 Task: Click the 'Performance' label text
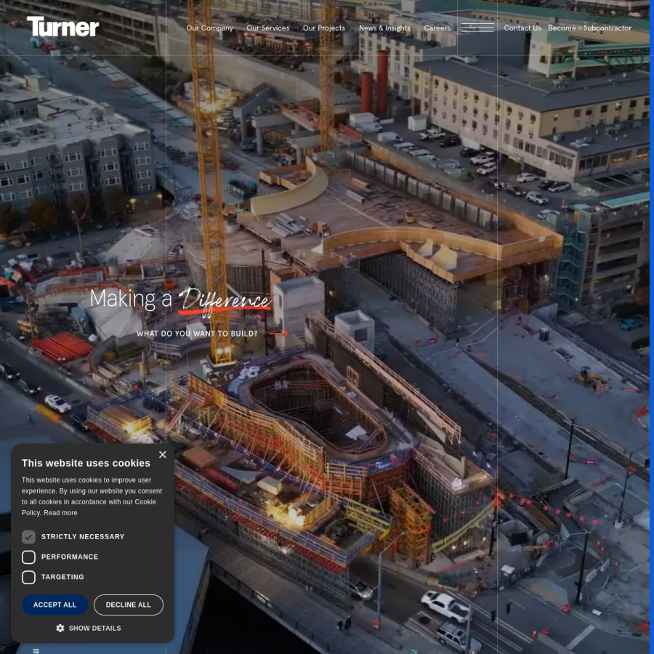(x=70, y=557)
